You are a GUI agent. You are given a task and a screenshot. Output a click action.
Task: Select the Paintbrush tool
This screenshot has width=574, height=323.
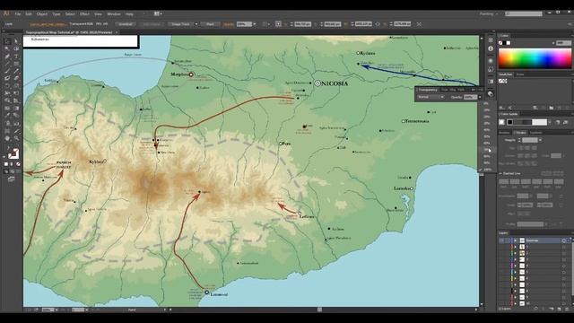7,71
